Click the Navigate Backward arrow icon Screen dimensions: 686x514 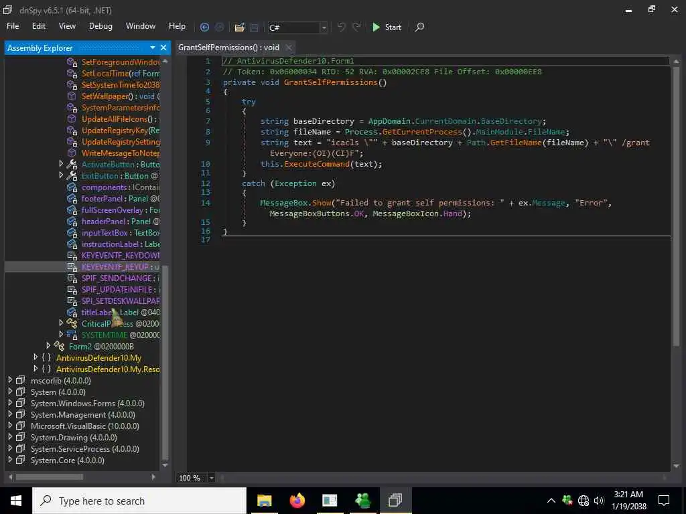tap(204, 27)
